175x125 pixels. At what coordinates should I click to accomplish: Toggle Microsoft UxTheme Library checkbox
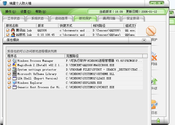9,74
